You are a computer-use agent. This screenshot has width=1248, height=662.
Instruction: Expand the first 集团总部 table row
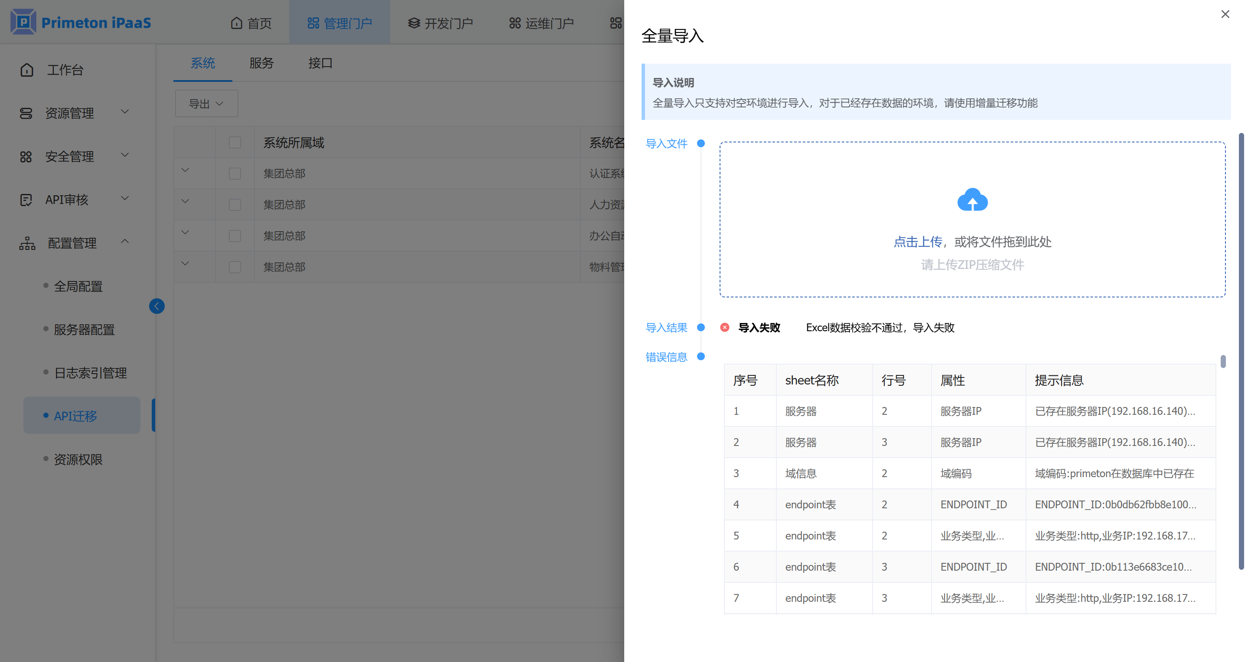coord(185,170)
